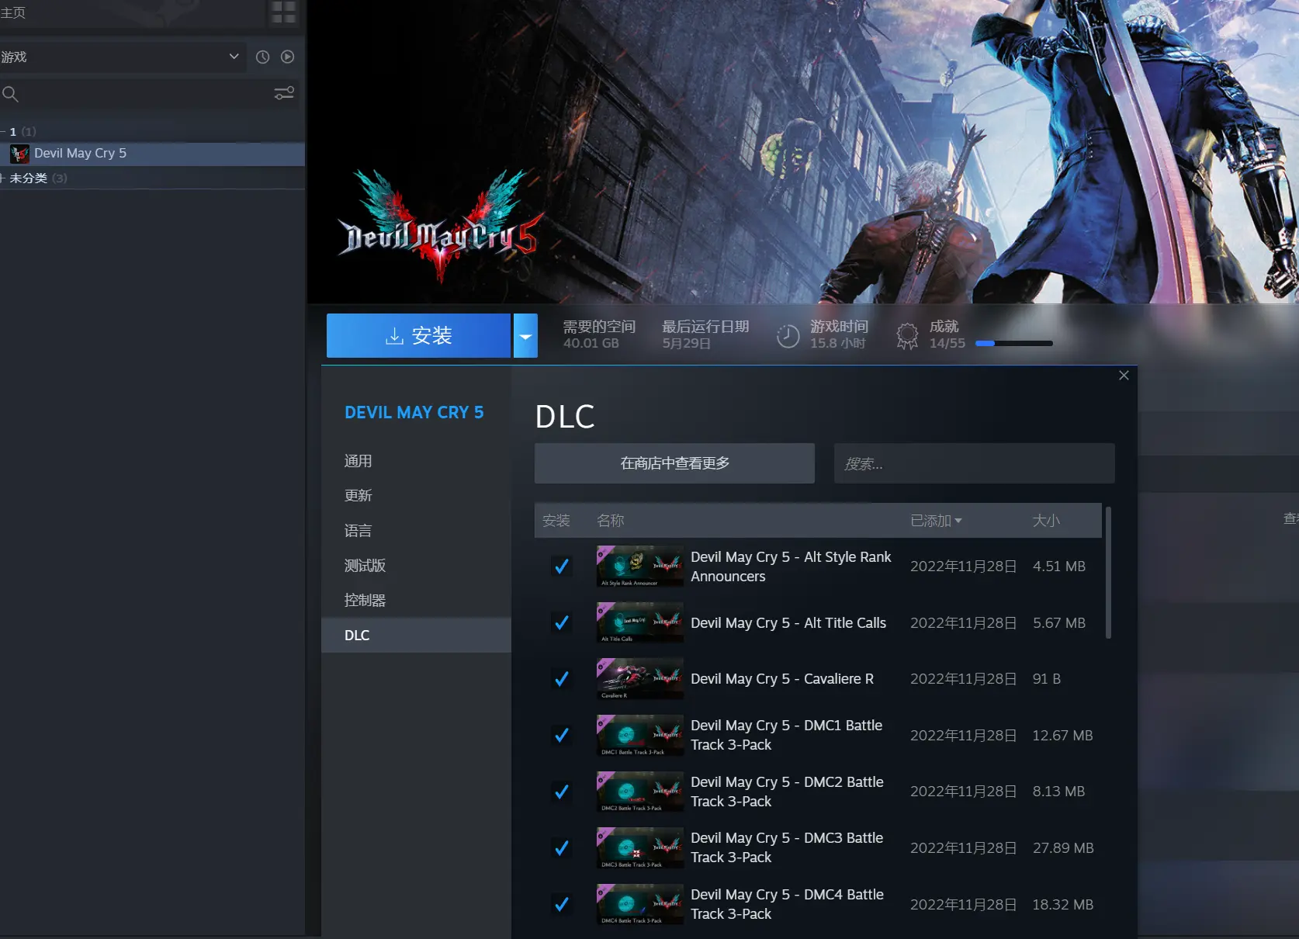Collapse the collection group labeled 1
Screen dimensions: 1299x939
pos(4,132)
